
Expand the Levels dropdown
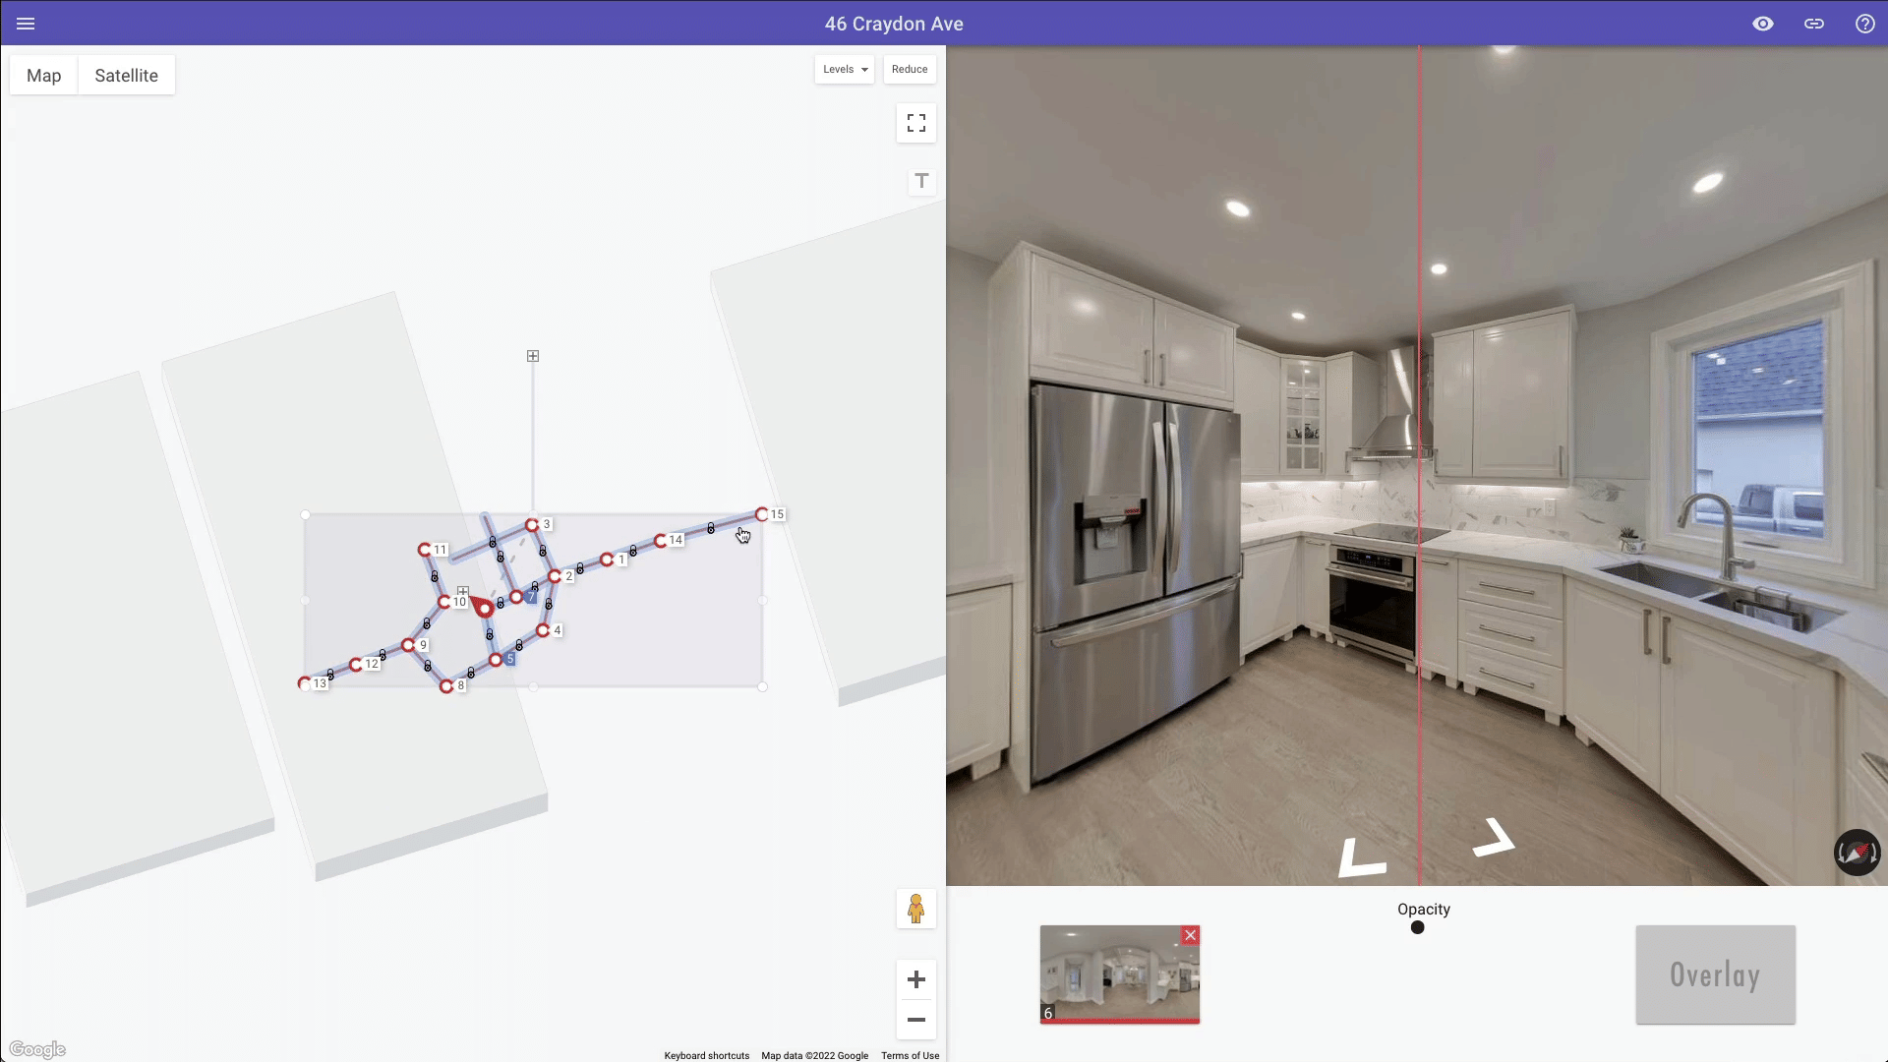pyautogui.click(x=844, y=69)
